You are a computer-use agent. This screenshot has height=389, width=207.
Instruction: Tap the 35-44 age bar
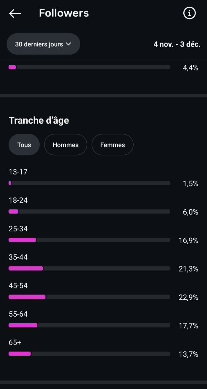[89, 268]
